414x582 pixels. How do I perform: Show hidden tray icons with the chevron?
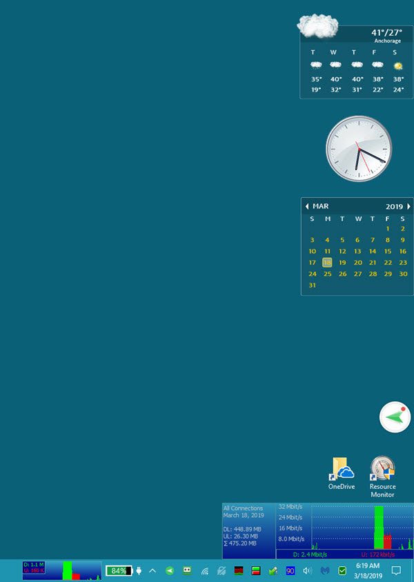coord(152,571)
